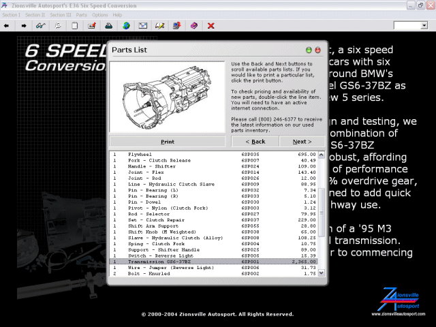Click the www.zionsvilleautosport.com link
This screenshot has width=436, height=327.
[x=398, y=314]
